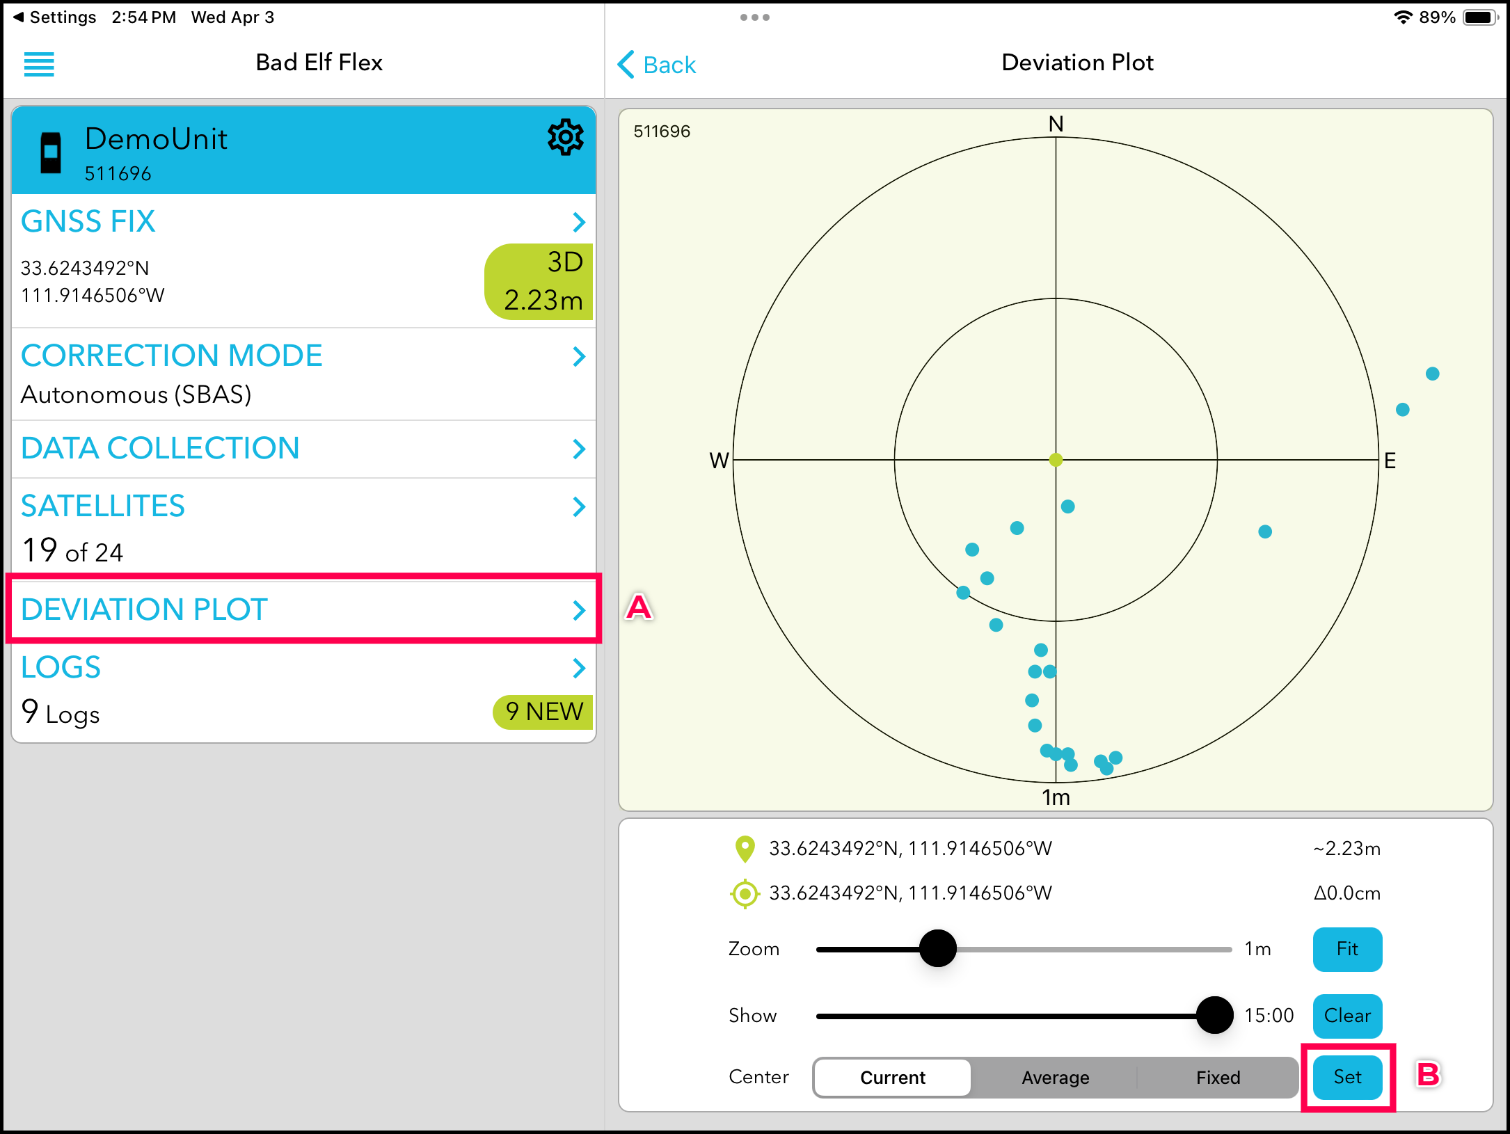Select Fixed center mode
Image resolution: width=1510 pixels, height=1134 pixels.
(x=1218, y=1077)
